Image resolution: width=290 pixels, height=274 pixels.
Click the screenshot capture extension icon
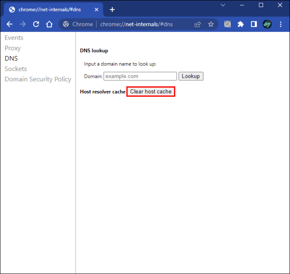tap(227, 24)
